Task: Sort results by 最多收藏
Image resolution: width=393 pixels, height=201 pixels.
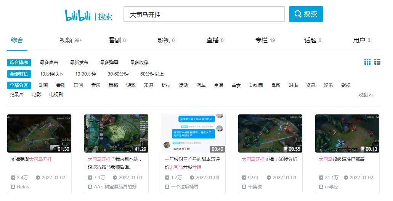Action: [140, 63]
